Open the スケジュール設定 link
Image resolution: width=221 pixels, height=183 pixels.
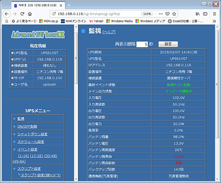click(31, 142)
